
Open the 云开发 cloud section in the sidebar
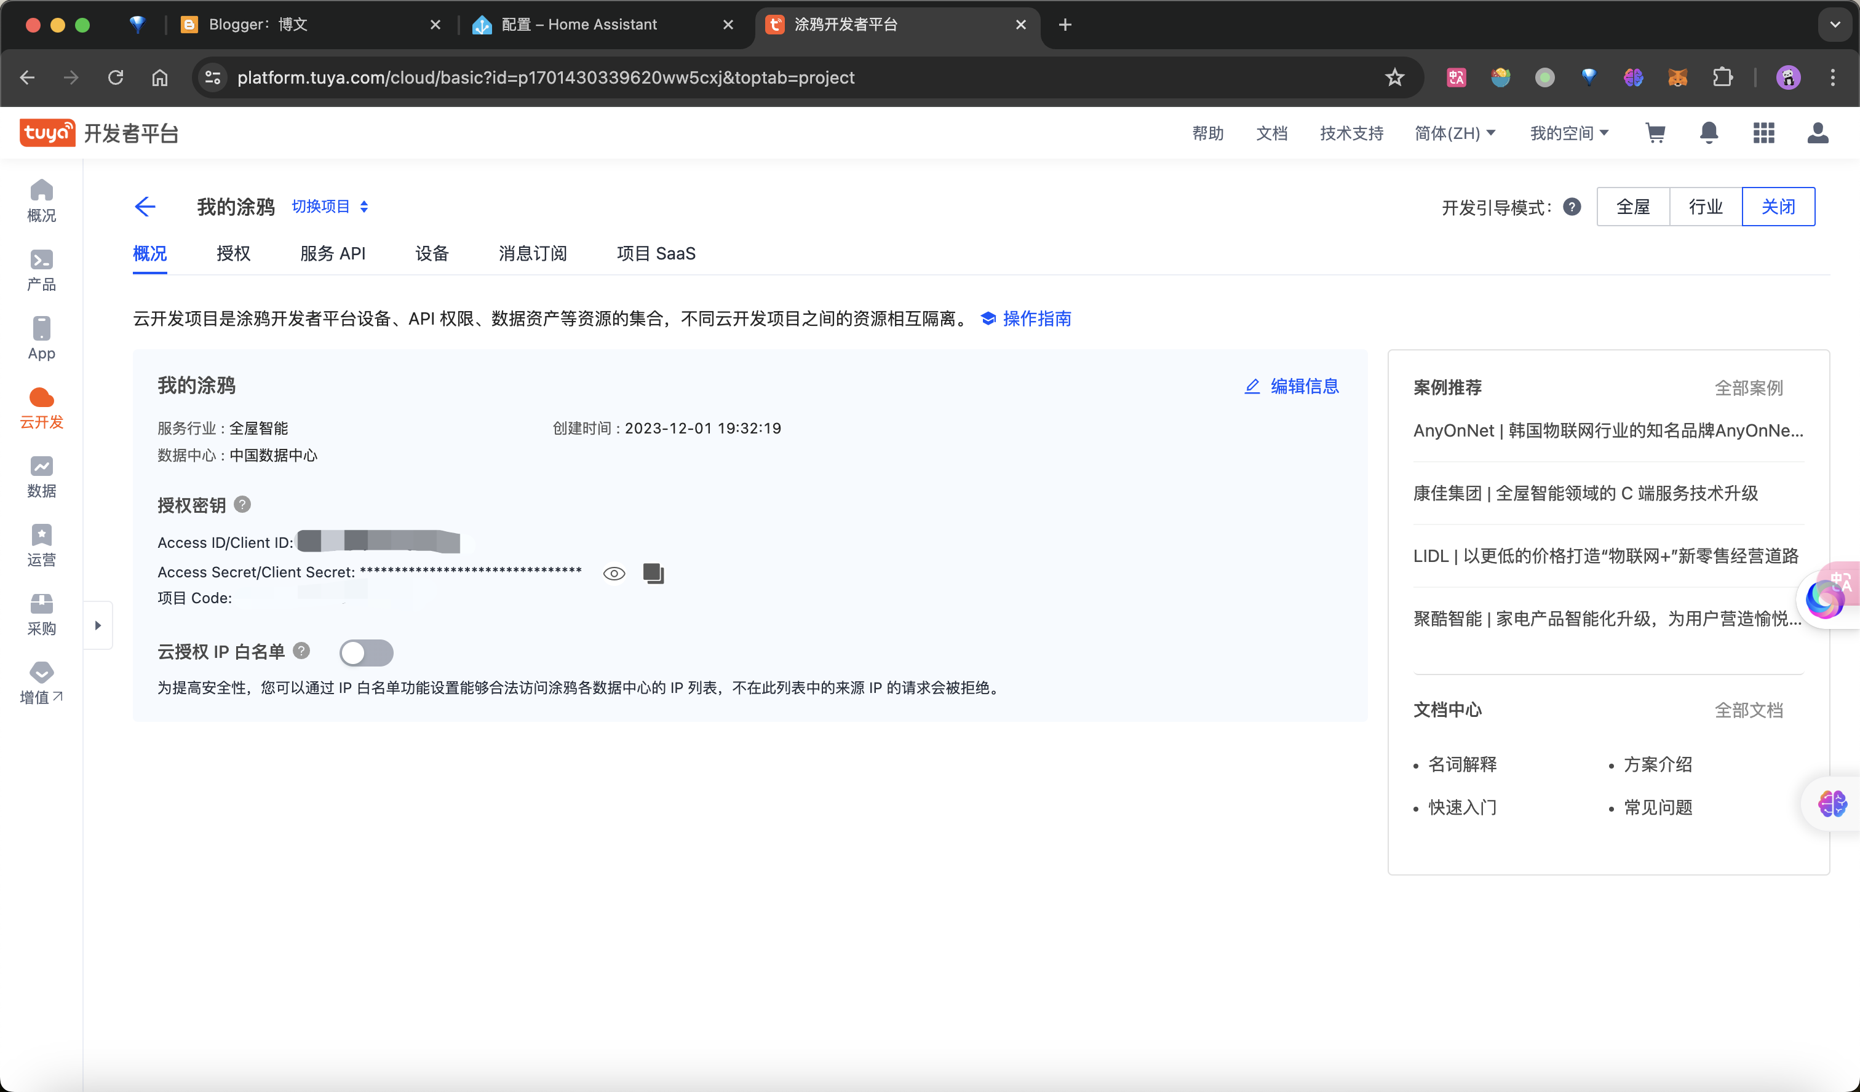click(x=41, y=408)
